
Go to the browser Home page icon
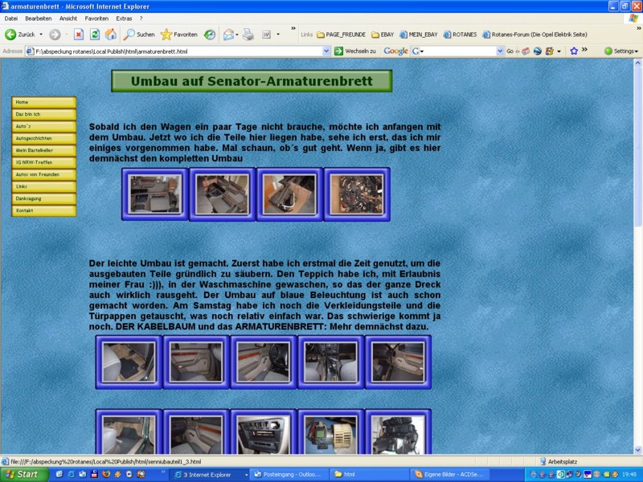[x=111, y=35]
